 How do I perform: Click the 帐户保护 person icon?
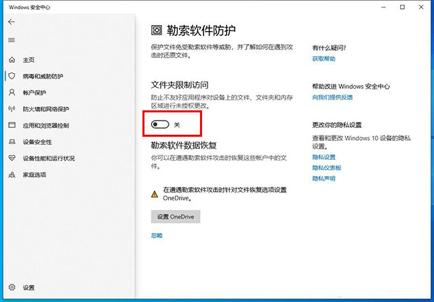coord(12,92)
